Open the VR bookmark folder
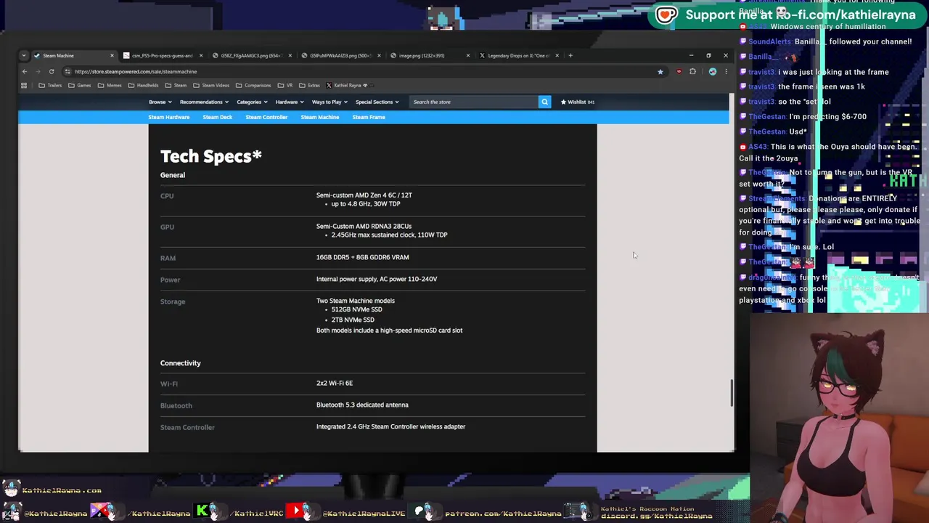 pos(285,85)
